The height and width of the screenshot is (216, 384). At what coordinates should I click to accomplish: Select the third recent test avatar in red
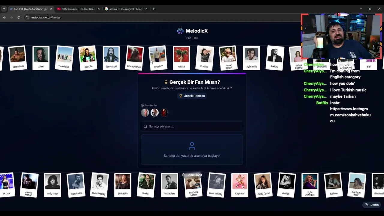(164, 112)
